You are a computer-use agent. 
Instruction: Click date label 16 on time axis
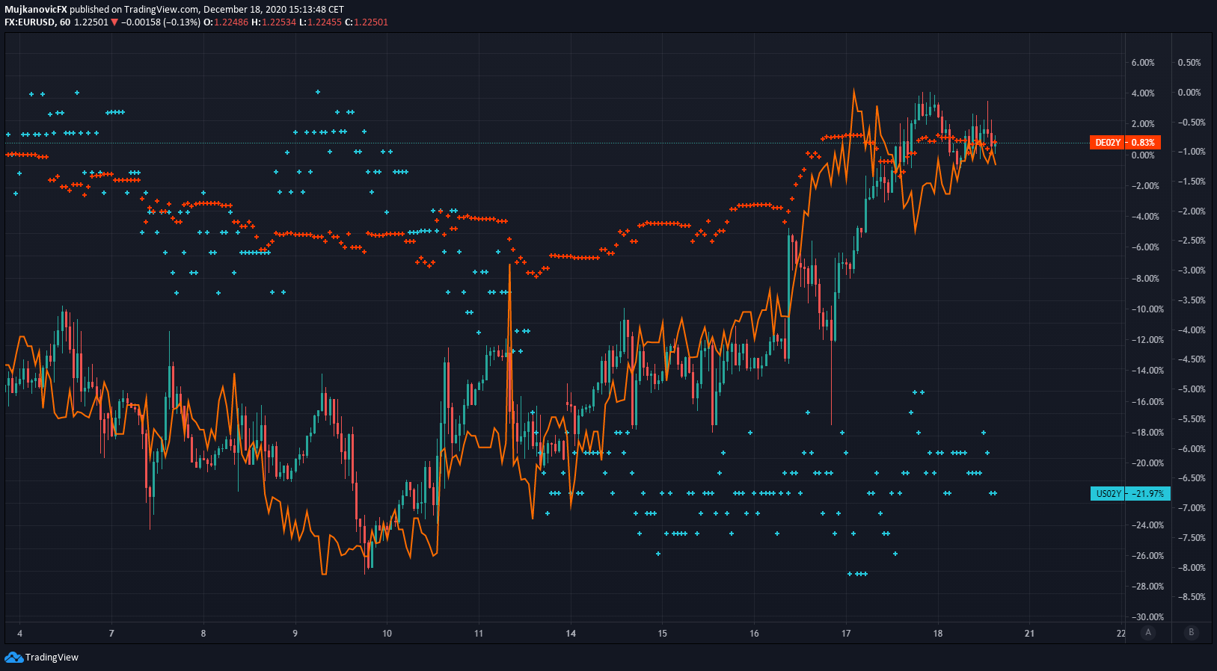tap(754, 634)
